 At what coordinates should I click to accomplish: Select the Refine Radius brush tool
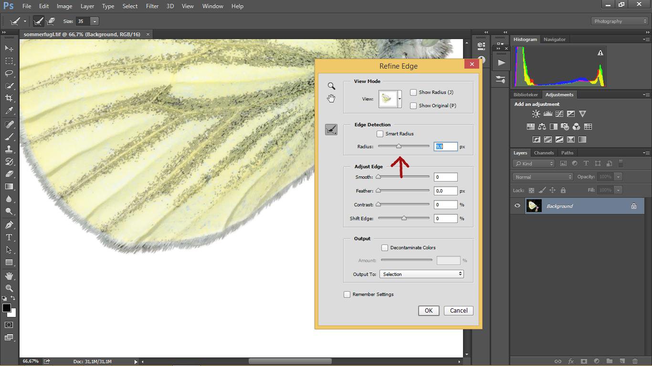pos(331,129)
